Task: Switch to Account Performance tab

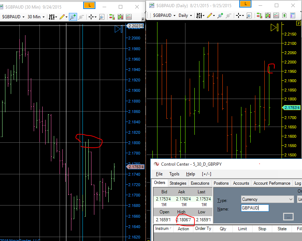Action: (272, 183)
